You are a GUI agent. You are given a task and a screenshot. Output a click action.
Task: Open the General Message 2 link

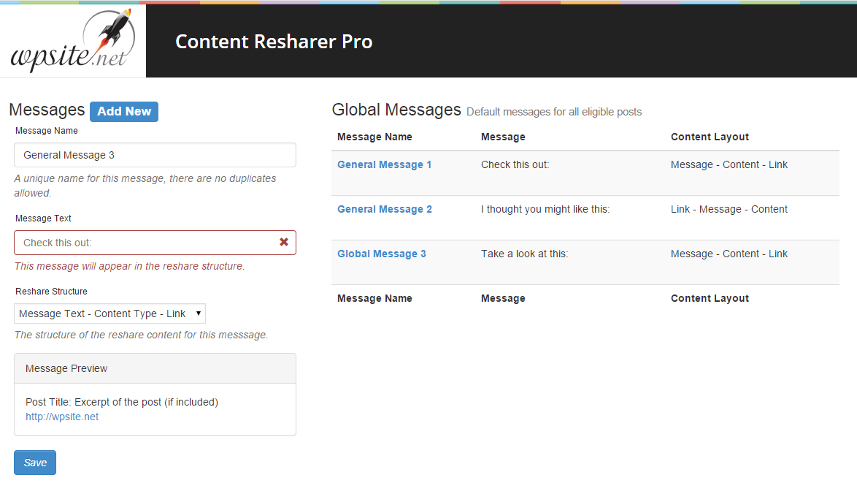pos(384,210)
